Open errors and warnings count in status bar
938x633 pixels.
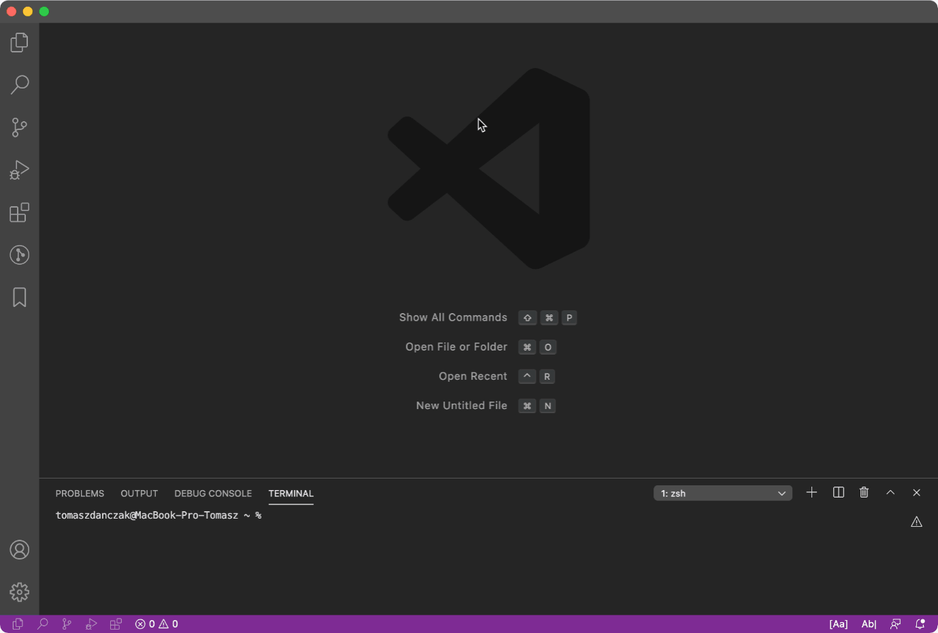(x=157, y=623)
